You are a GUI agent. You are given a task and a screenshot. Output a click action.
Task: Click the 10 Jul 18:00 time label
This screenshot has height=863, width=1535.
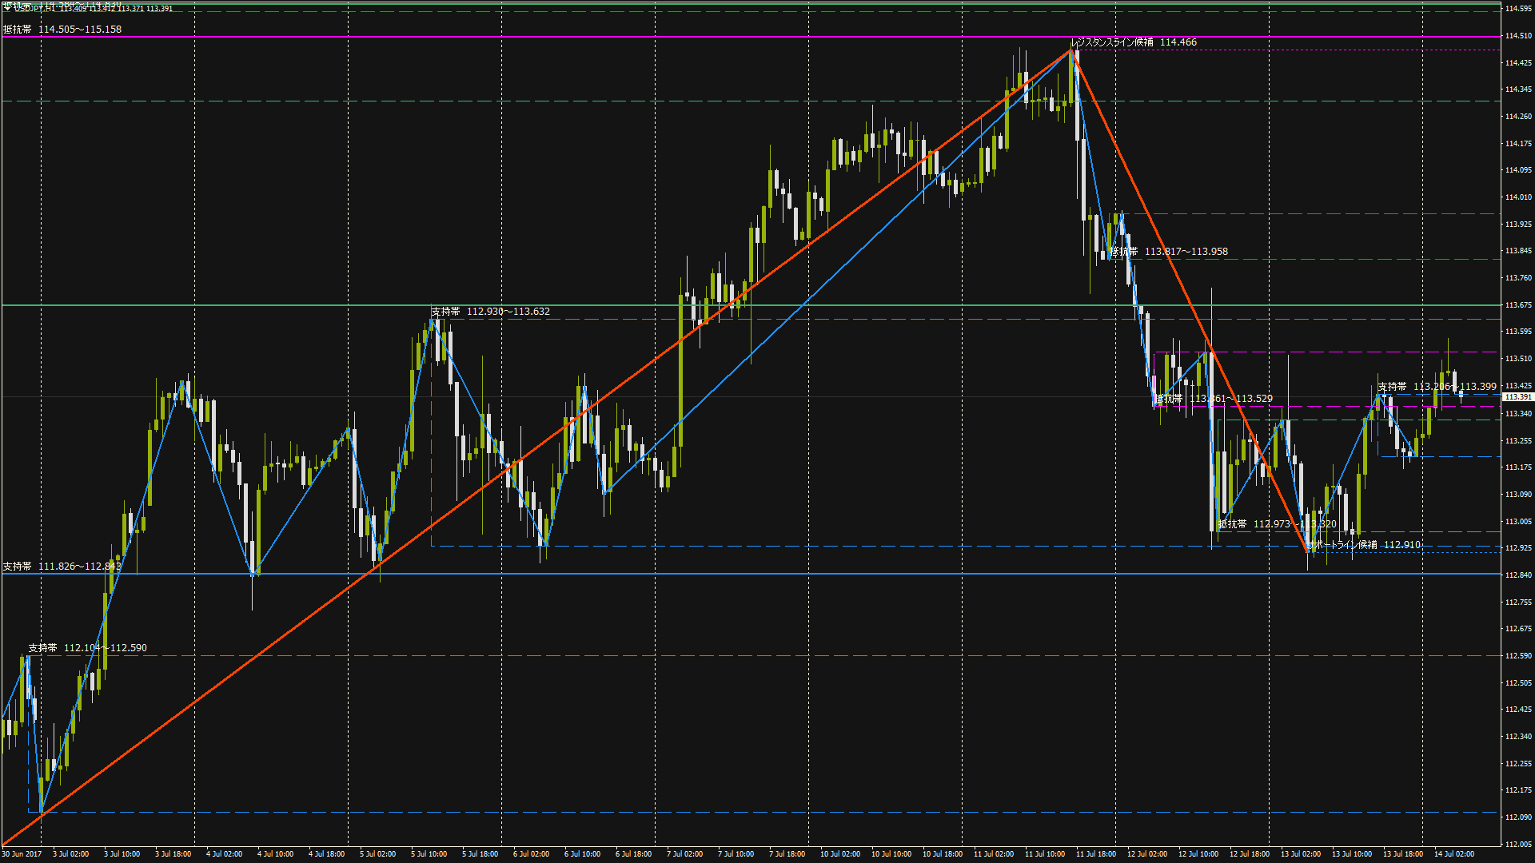942,854
